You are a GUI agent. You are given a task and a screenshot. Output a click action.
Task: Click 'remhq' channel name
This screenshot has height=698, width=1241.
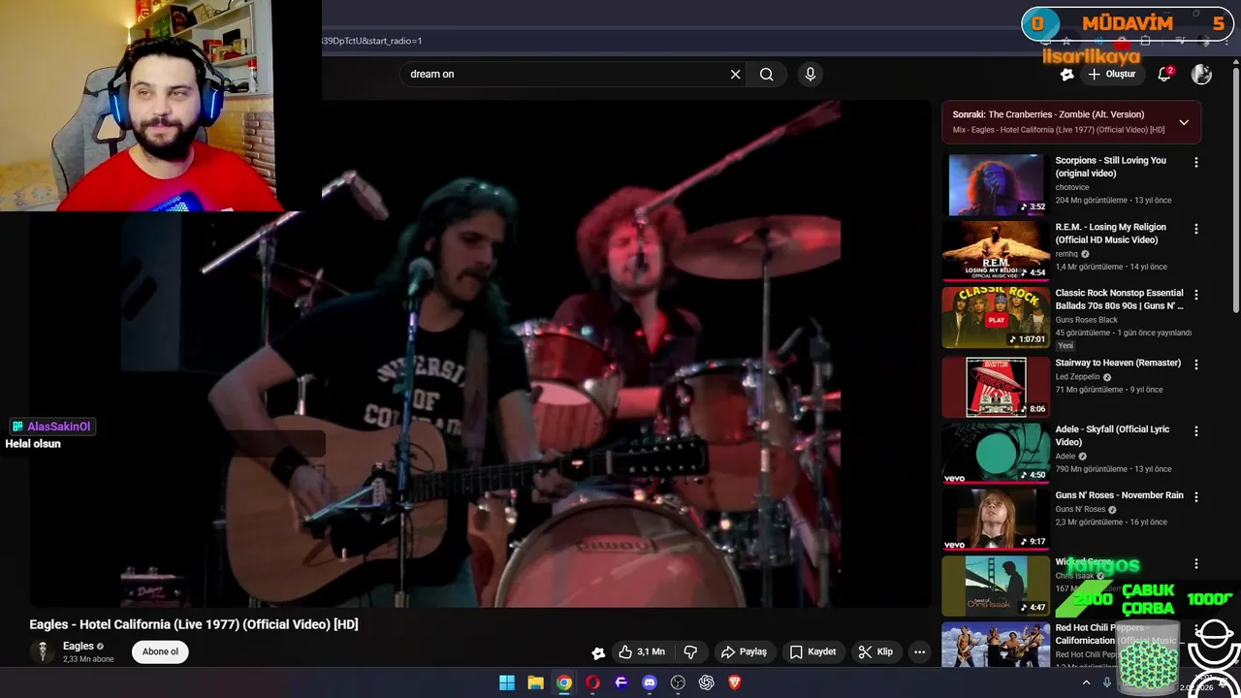click(1066, 254)
